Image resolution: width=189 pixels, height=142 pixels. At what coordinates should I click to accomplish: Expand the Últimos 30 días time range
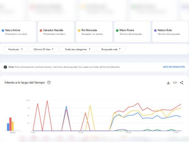click(x=43, y=49)
